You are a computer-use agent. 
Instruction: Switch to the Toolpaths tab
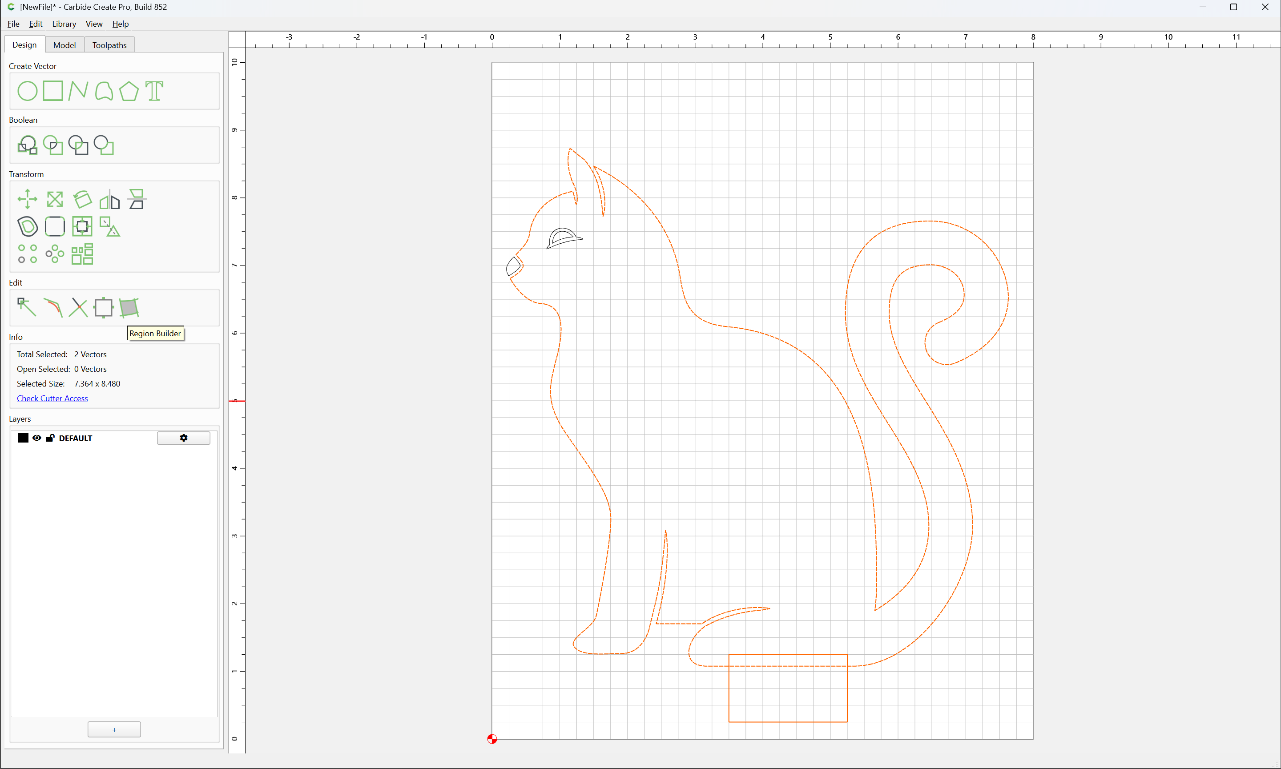tap(109, 44)
